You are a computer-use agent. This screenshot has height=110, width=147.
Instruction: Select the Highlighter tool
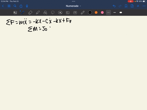point(38,13)
